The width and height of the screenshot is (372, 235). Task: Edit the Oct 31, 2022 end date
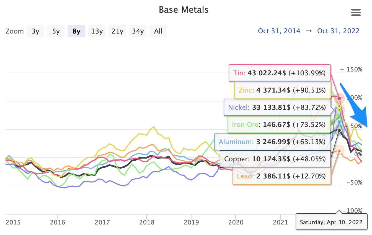[338, 31]
